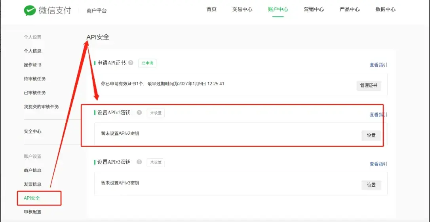The image size is (430, 222).
Task: Click the 管理证书 button
Action: [369, 86]
